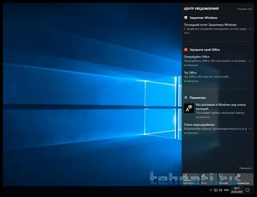The height and width of the screenshot is (197, 257).
Task: Click the Try Office 365 free description
Action: coord(207,77)
